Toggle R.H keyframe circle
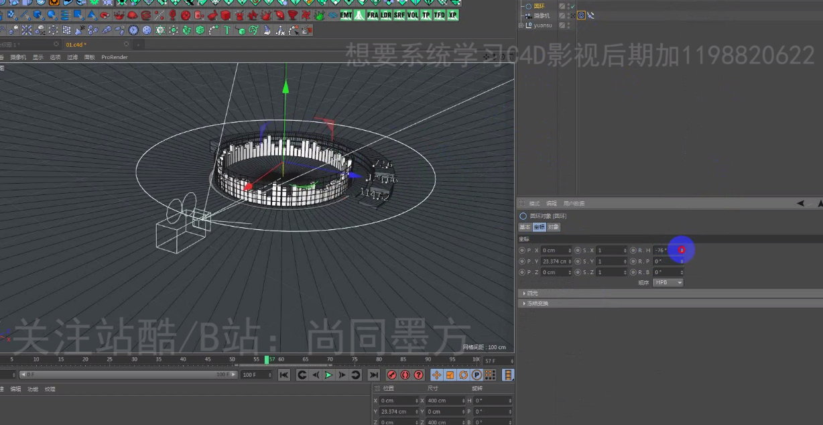 pos(633,250)
